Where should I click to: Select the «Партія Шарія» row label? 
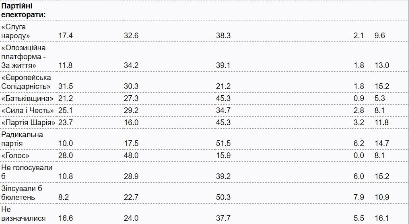(28, 122)
